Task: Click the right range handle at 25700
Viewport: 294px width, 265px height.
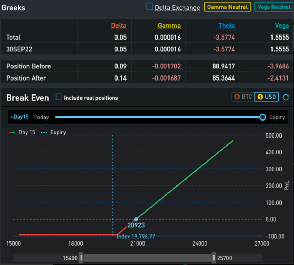Action: (x=214, y=258)
